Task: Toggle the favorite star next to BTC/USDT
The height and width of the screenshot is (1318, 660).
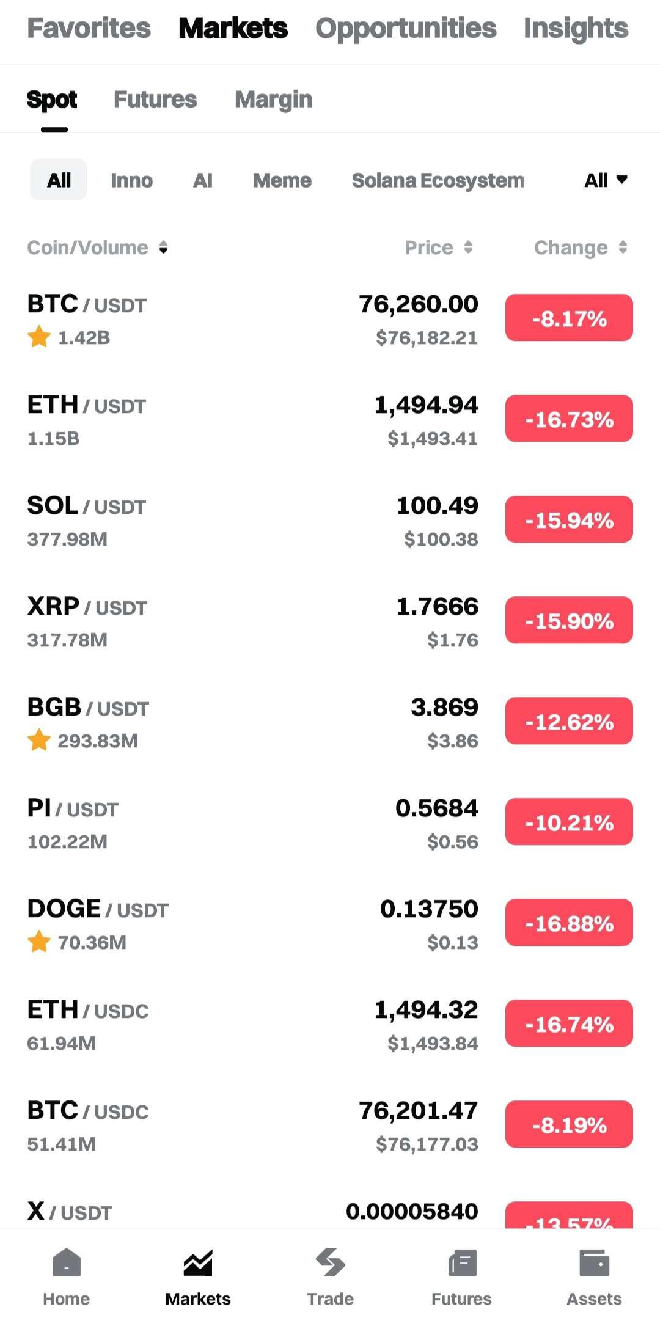Action: pos(39,337)
